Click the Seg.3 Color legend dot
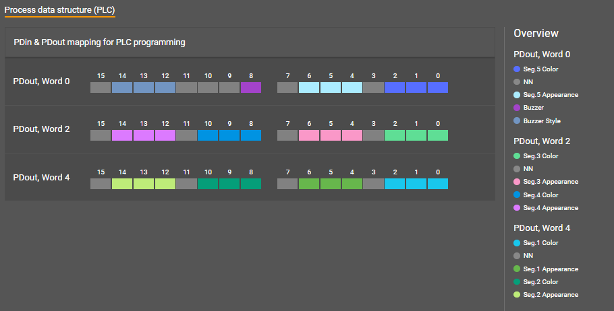This screenshot has height=311, width=614. coord(517,155)
